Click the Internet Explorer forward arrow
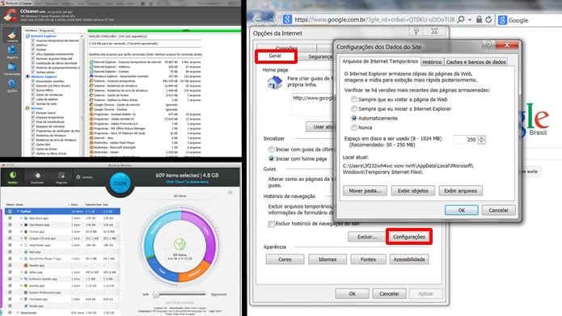Image resolution: width=562 pixels, height=316 pixels. point(272,19)
